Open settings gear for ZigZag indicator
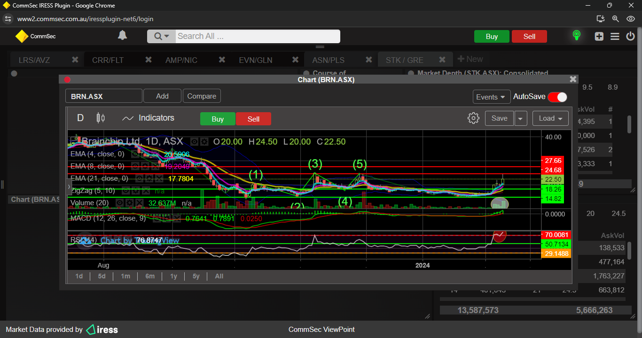 (135, 191)
